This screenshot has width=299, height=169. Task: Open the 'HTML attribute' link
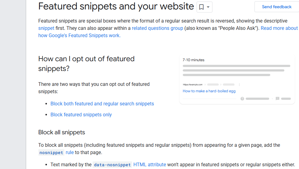click(150, 164)
